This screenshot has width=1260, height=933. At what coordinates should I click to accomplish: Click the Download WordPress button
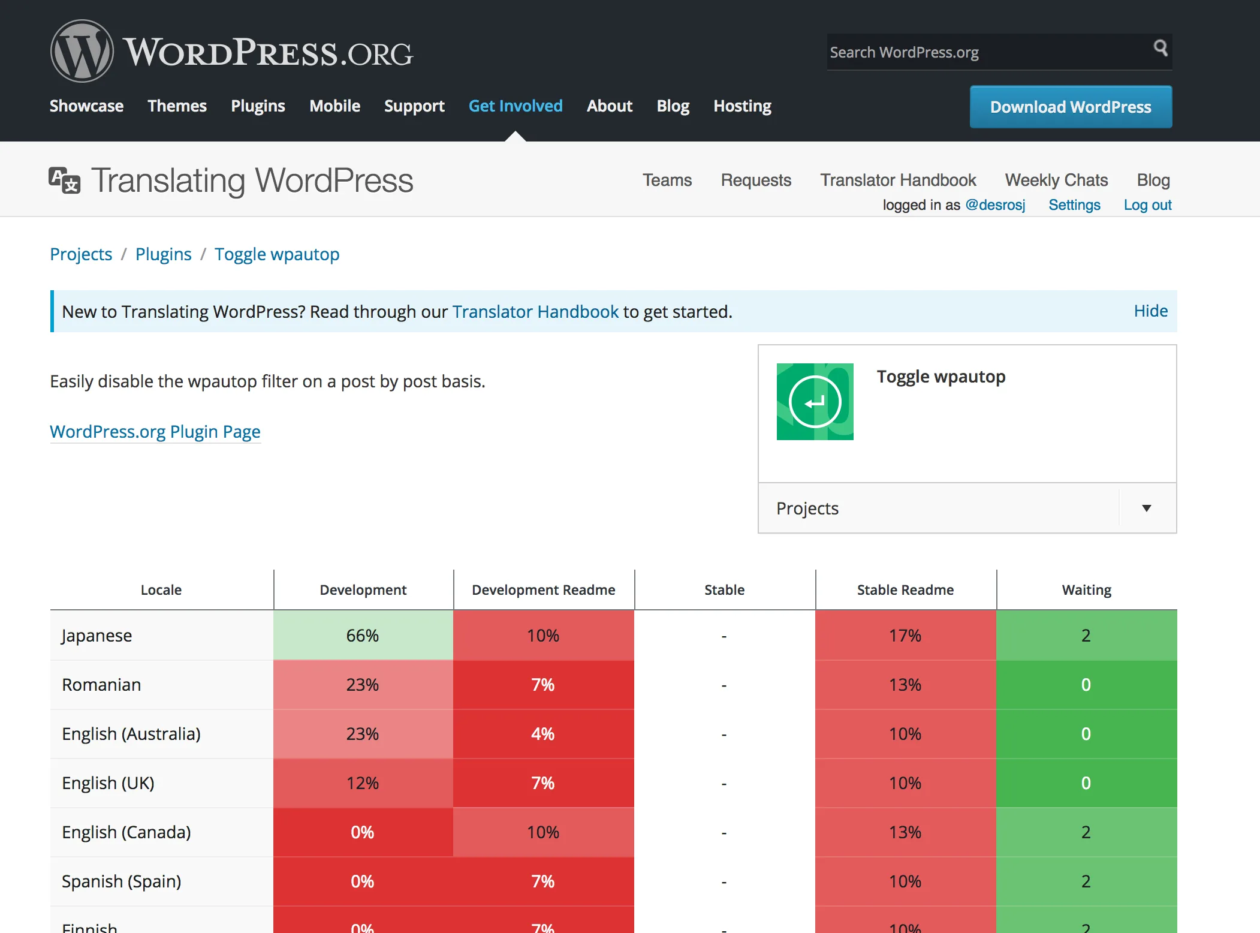1070,107
